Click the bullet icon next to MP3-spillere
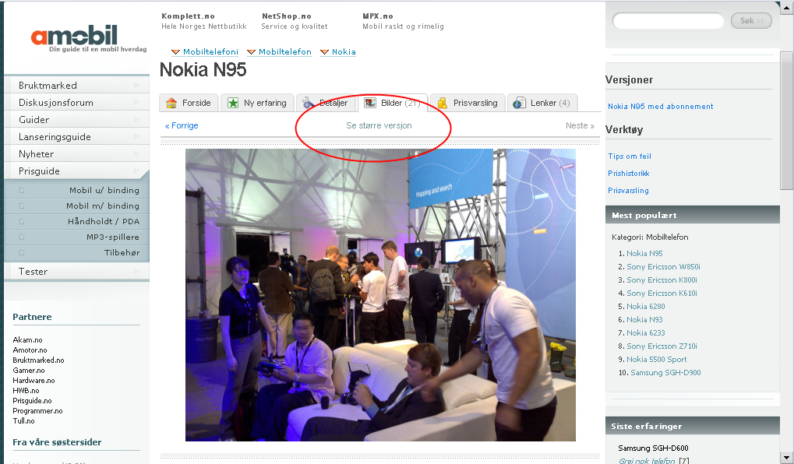The image size is (794, 464). tap(22, 237)
